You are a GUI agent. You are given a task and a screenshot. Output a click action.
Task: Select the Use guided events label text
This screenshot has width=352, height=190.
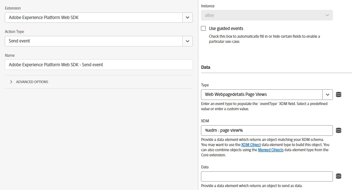[226, 29]
